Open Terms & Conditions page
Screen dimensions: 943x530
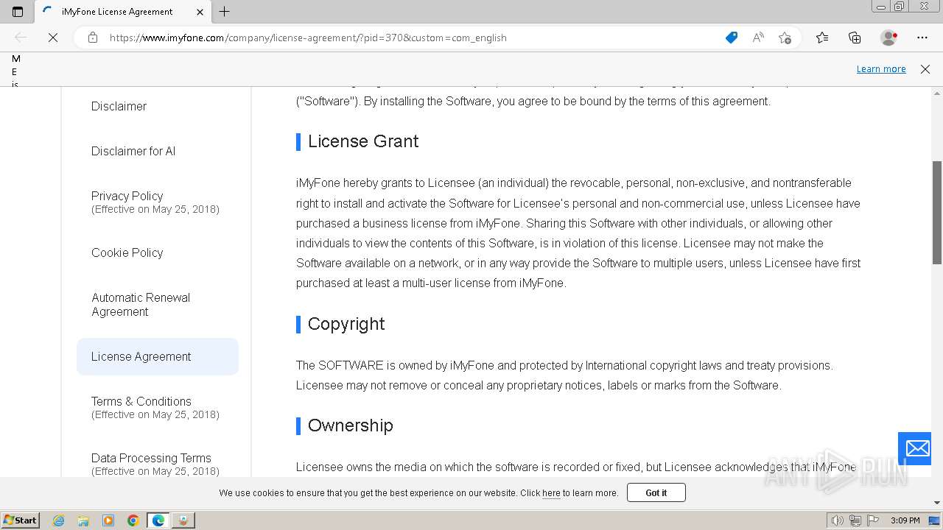click(x=141, y=401)
